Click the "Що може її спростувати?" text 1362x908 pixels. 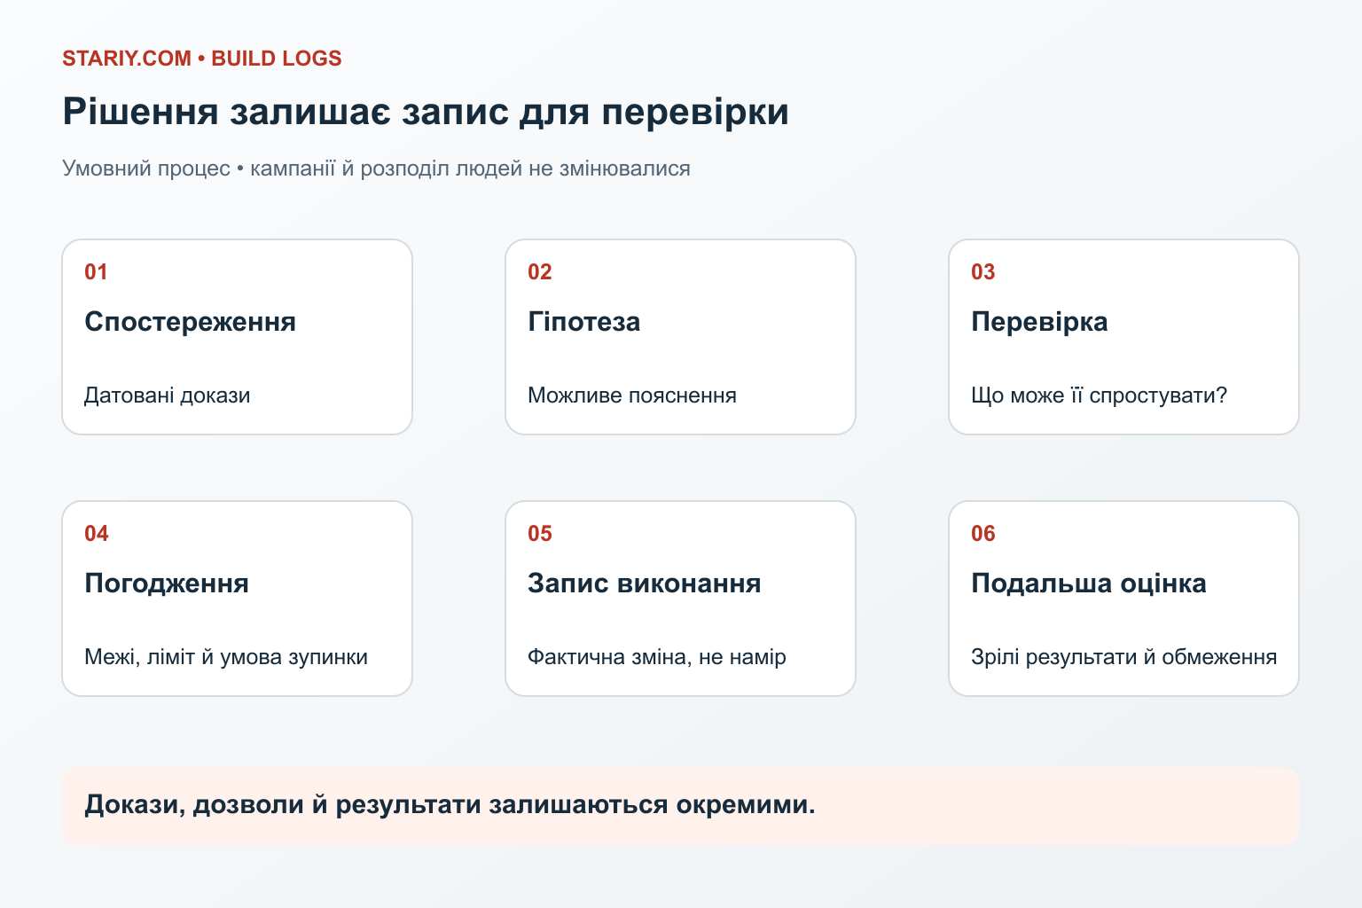click(1099, 395)
